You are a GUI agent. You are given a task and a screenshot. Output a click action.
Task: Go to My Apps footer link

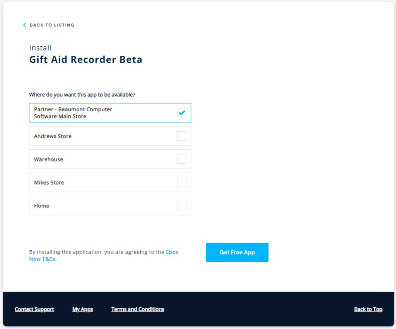pos(83,309)
